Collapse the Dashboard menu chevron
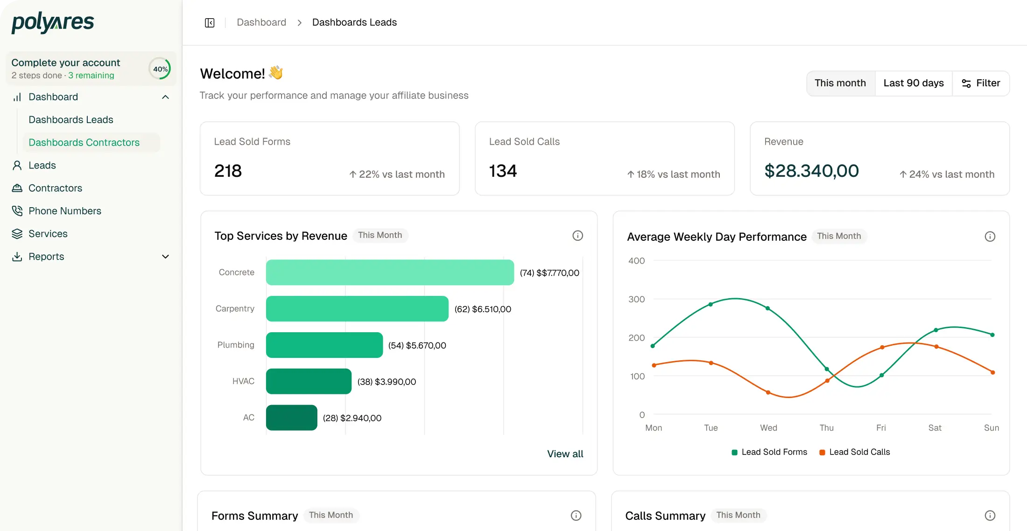 click(165, 97)
